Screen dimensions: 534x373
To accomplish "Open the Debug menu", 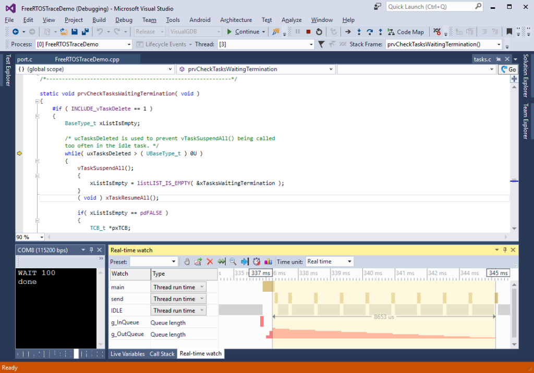I will tap(124, 20).
